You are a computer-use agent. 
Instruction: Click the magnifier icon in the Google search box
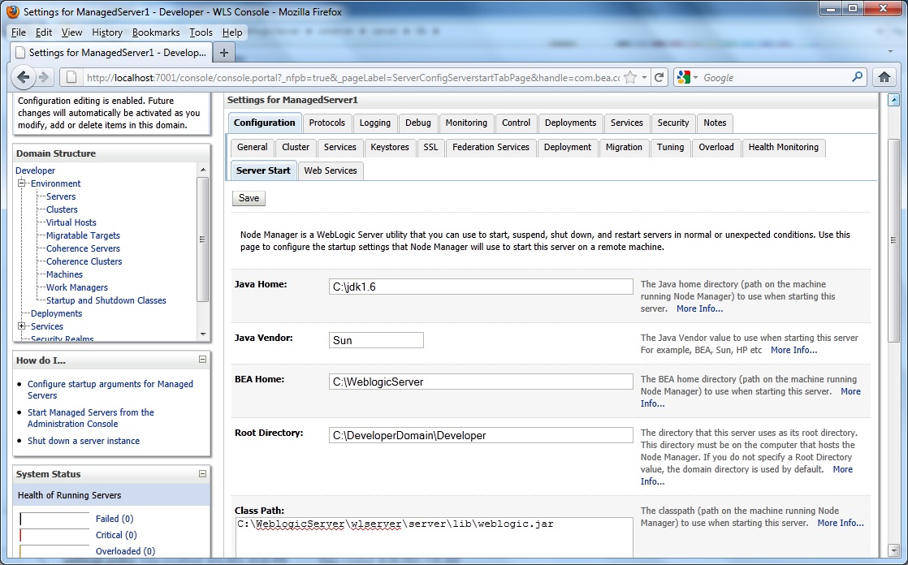click(x=857, y=77)
